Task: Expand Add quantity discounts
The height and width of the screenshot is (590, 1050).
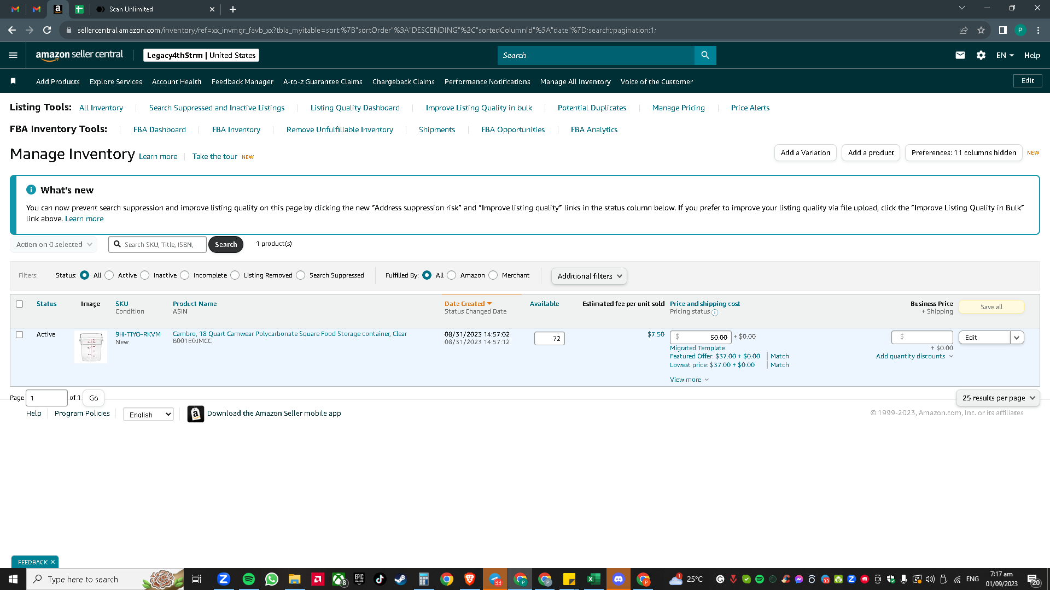Action: (x=914, y=356)
